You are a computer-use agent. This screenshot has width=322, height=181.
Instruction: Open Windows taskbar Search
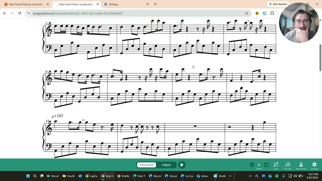pyautogui.click(x=35, y=176)
